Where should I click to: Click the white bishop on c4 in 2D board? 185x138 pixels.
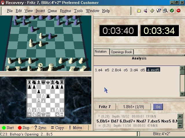(39, 101)
